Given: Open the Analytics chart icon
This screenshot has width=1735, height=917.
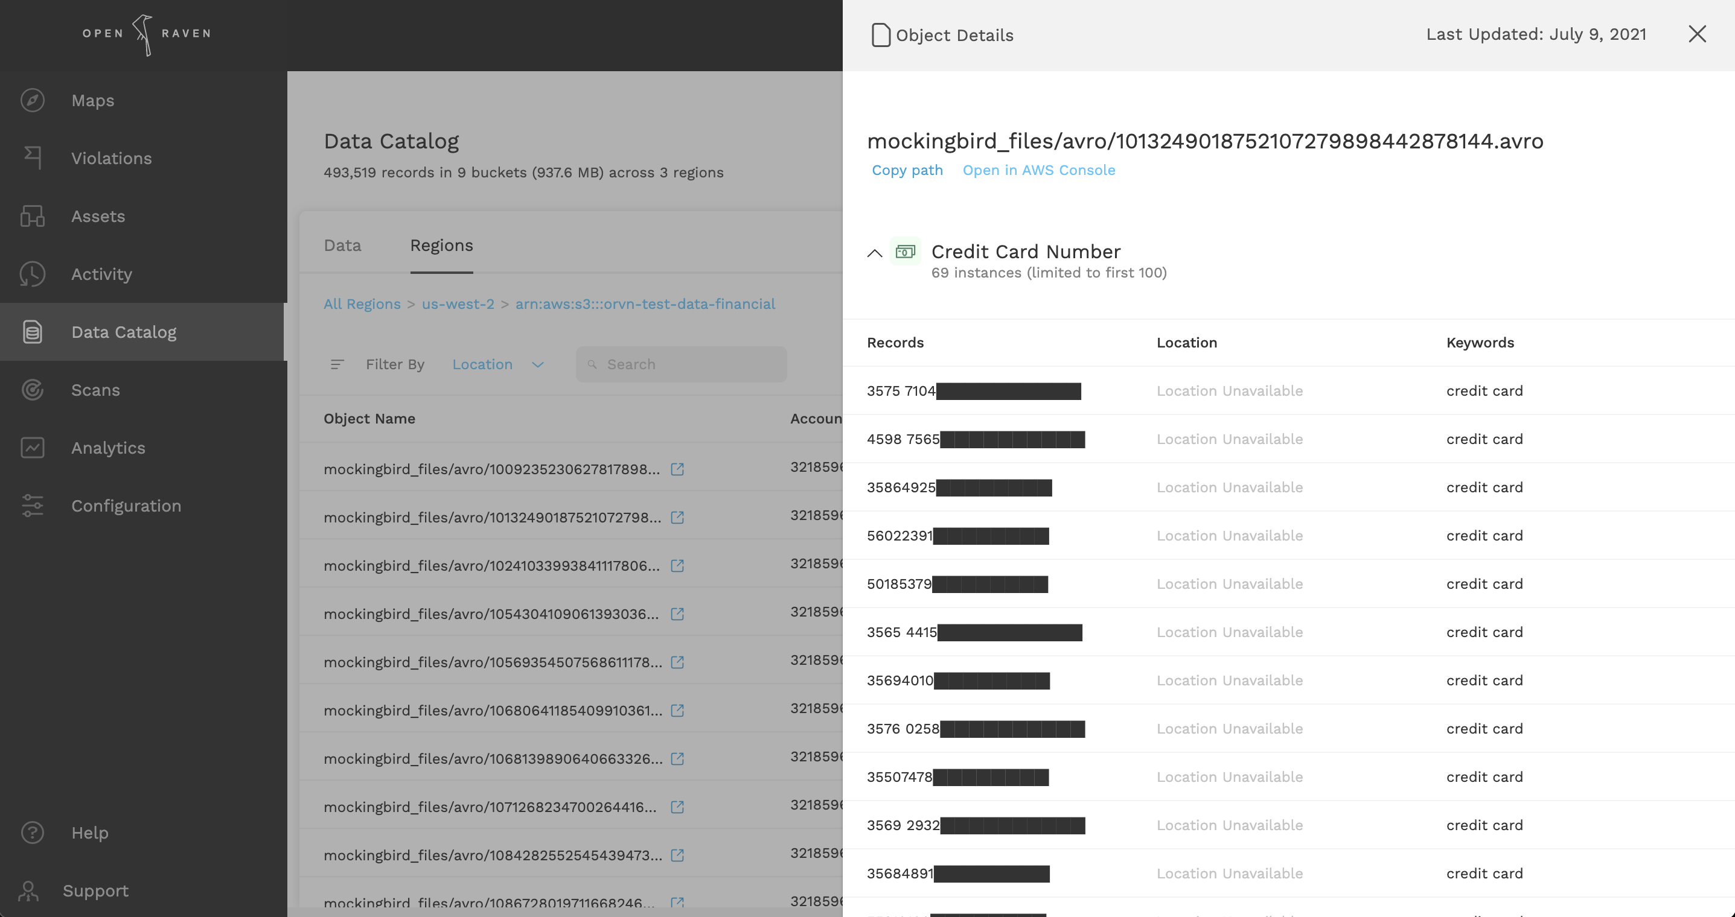Looking at the screenshot, I should point(33,448).
